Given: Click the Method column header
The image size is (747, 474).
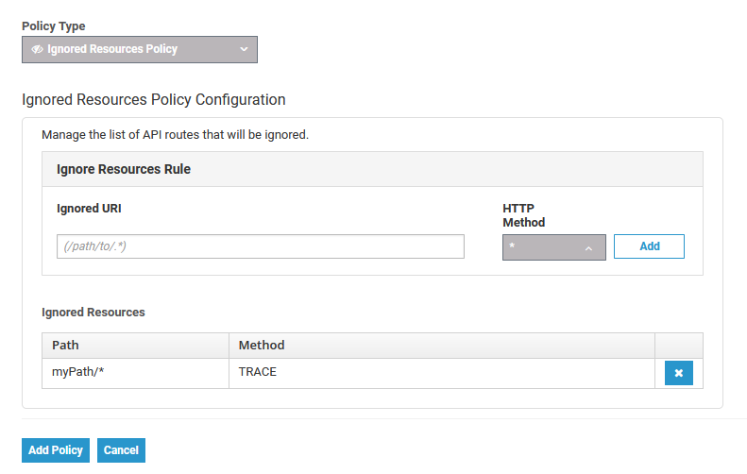Looking at the screenshot, I should (x=262, y=346).
